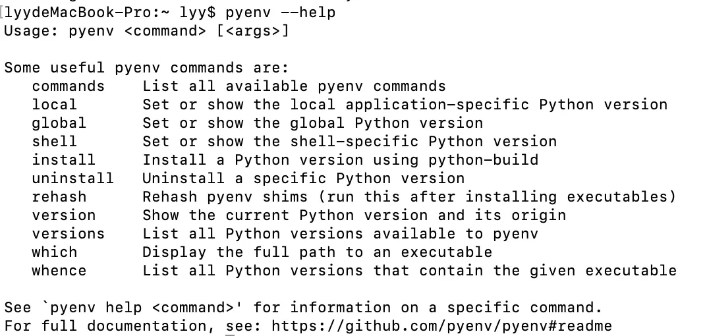Click the 'install' command name

(63, 159)
